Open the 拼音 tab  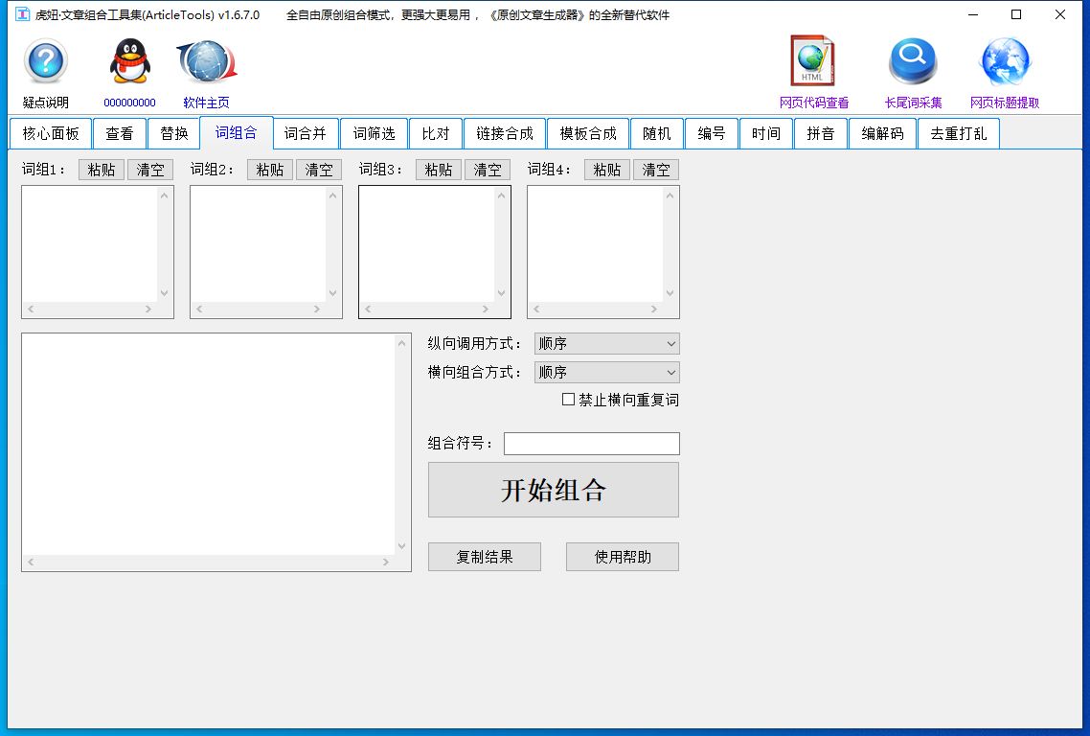point(821,133)
